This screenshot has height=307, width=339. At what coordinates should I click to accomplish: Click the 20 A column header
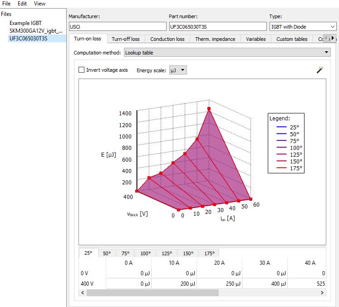coord(220,263)
